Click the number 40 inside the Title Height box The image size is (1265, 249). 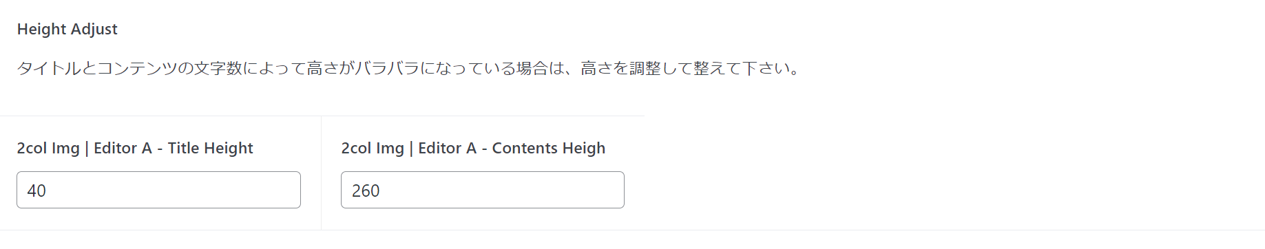(x=36, y=191)
